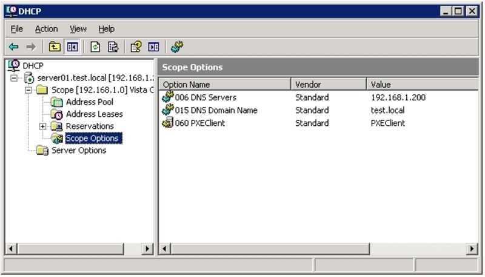Image resolution: width=485 pixels, height=277 pixels.
Task: Click left scroll arrow of tree pane
Action: pos(11,249)
